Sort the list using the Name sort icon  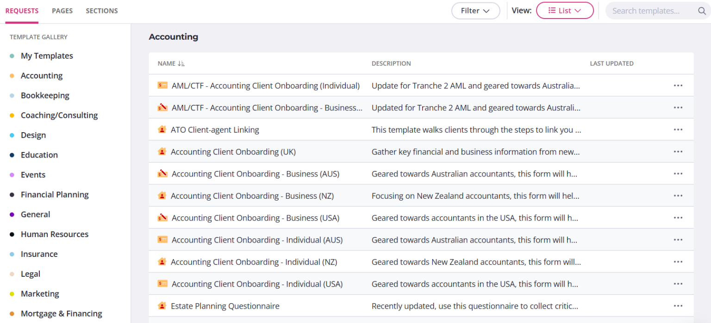(181, 63)
